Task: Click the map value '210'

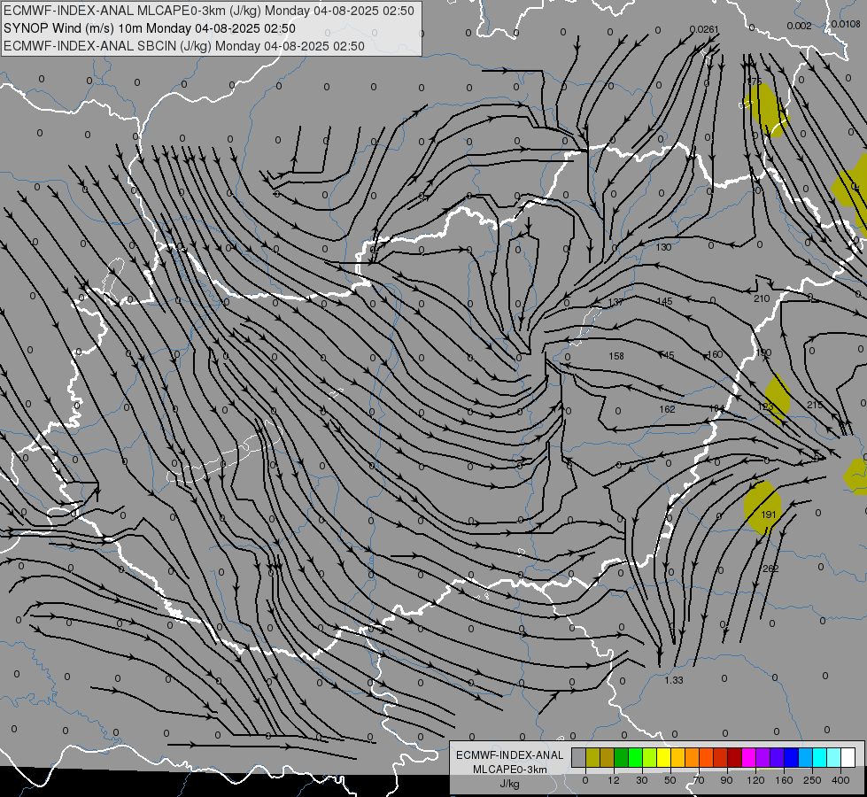Action: coord(762,298)
